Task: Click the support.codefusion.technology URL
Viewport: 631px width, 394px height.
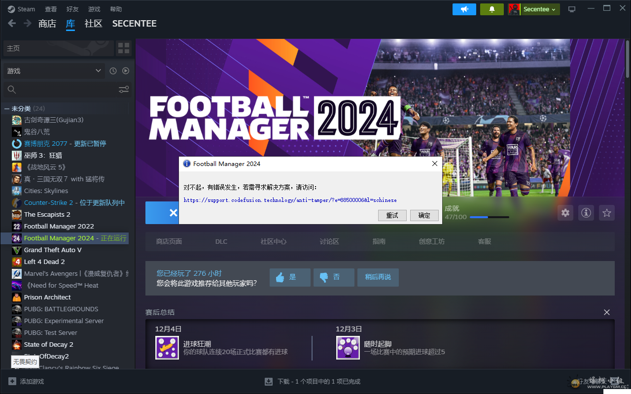Action: [290, 200]
